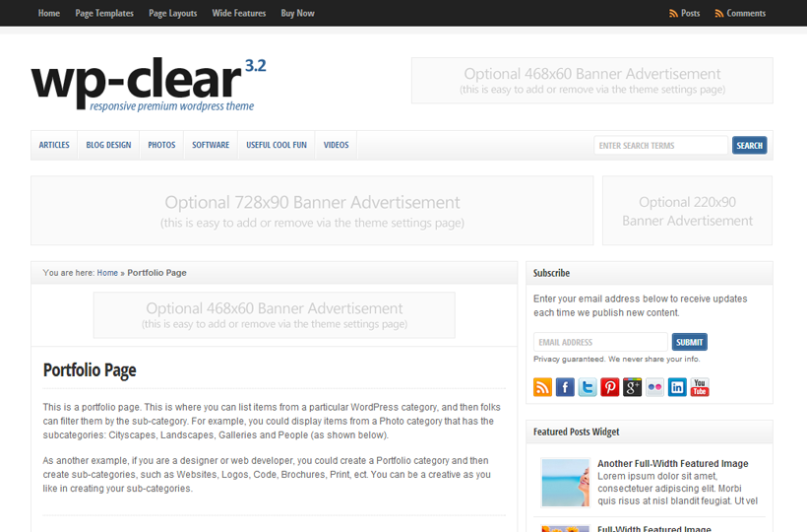Click the wp-clear site logo
Image resolution: width=807 pixels, height=532 pixels.
pos(149,84)
